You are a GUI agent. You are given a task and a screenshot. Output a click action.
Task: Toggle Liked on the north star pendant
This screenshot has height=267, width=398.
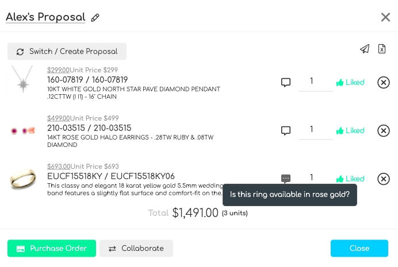point(350,82)
